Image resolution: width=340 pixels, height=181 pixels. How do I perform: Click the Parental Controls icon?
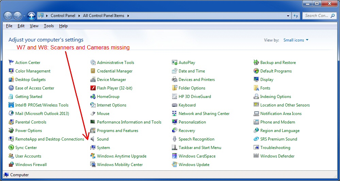click(11, 122)
